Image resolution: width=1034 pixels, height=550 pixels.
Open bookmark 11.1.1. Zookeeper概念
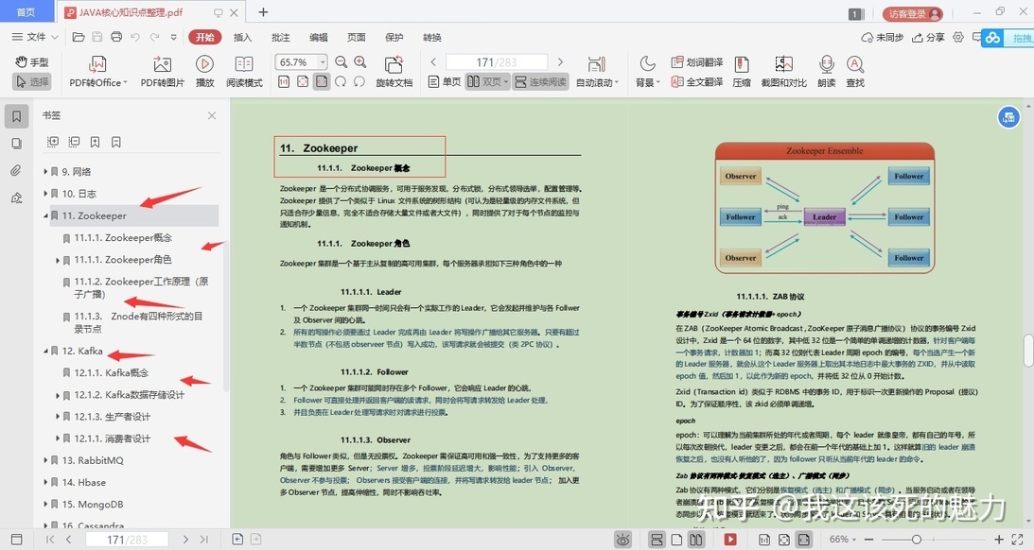click(x=123, y=237)
